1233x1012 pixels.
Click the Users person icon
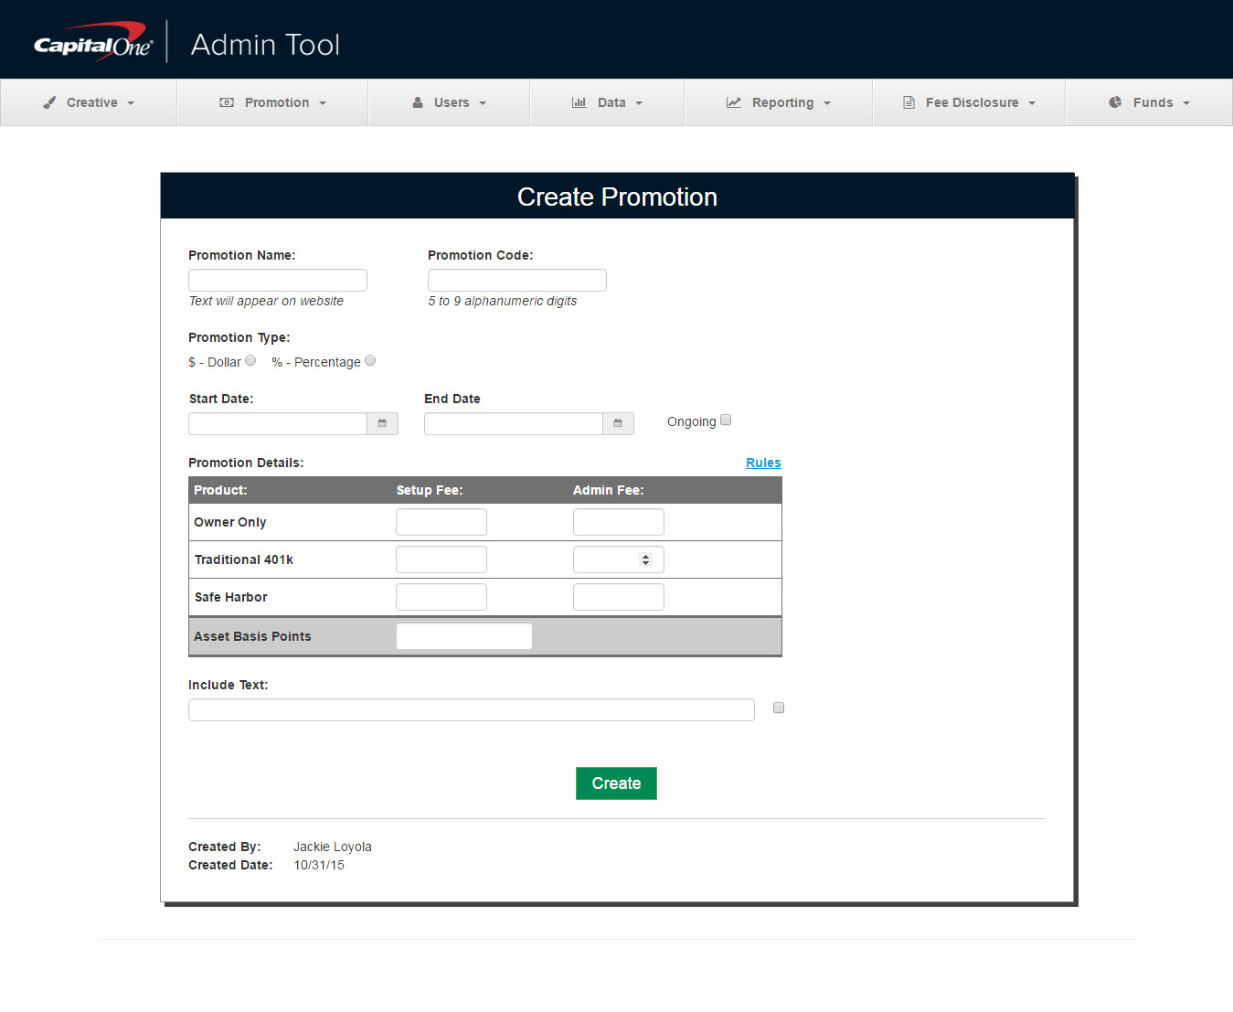point(418,102)
